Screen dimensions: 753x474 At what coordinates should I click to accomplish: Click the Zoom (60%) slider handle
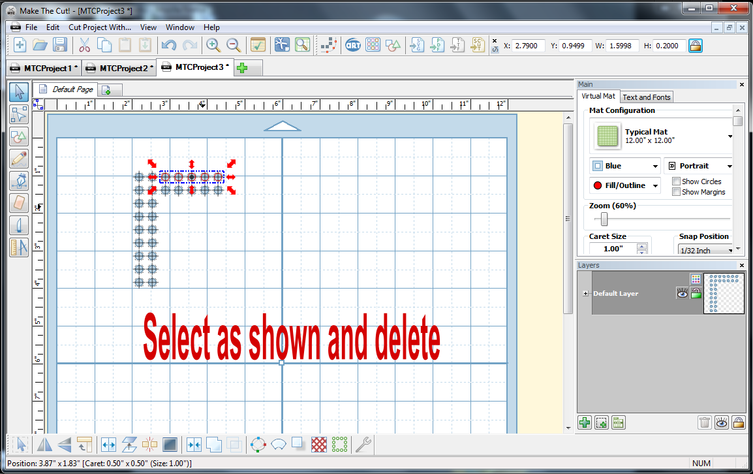click(604, 219)
